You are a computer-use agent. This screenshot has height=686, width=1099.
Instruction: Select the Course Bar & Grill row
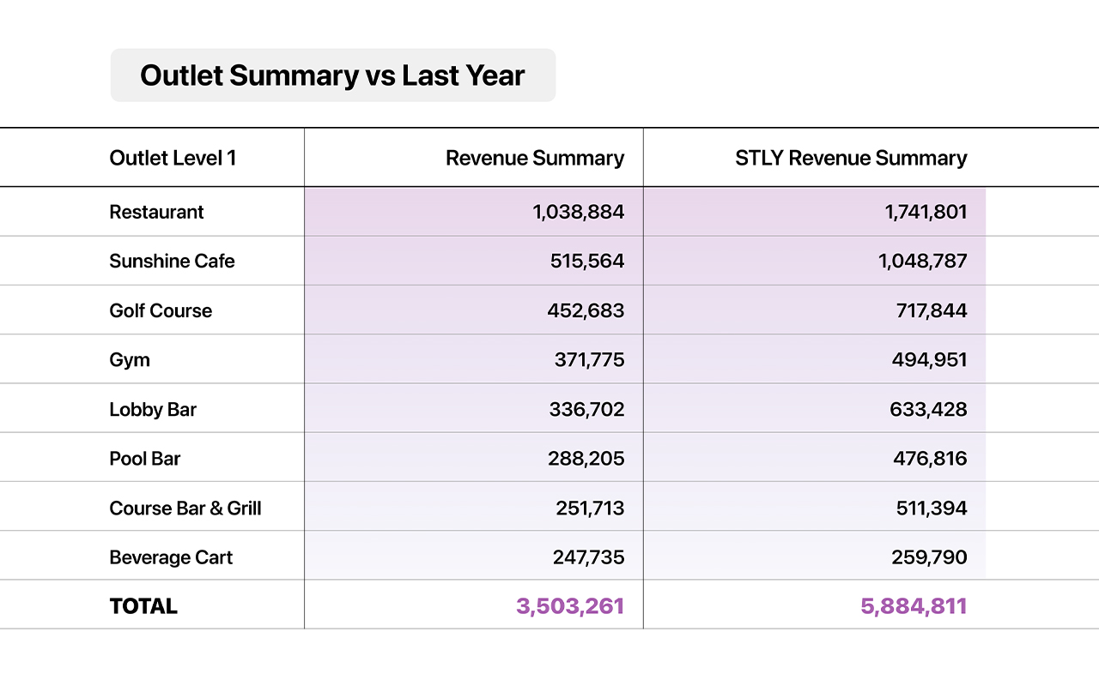185,508
